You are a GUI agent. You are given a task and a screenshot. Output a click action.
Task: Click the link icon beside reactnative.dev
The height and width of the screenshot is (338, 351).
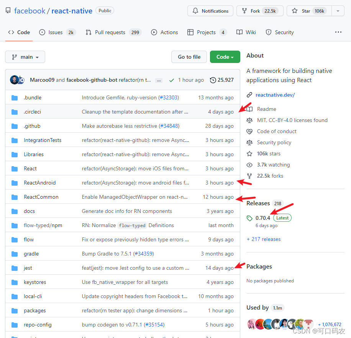click(x=249, y=95)
